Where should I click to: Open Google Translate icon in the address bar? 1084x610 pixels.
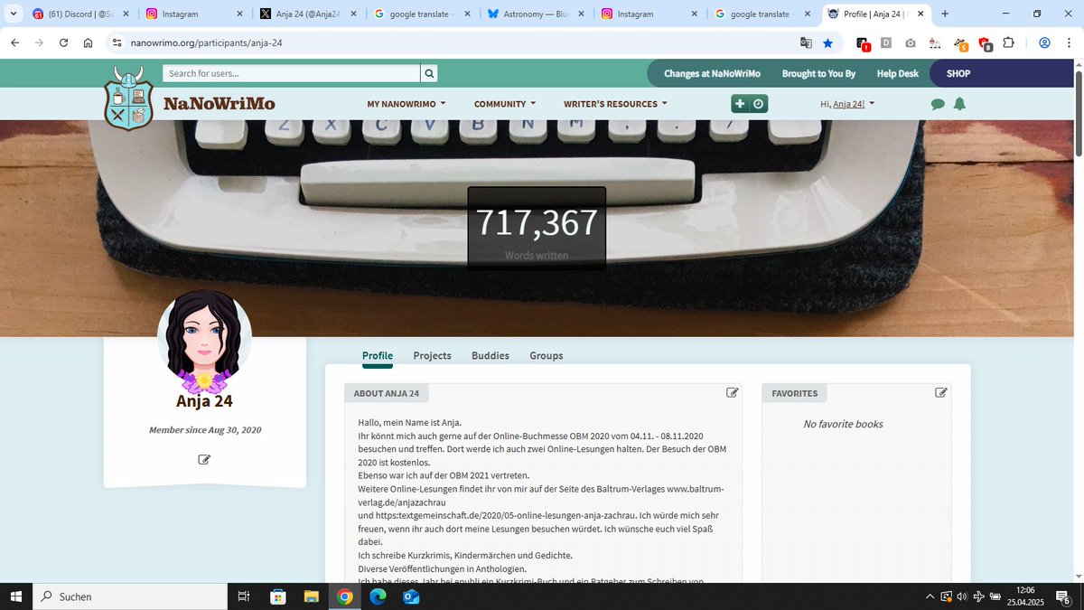pos(805,42)
